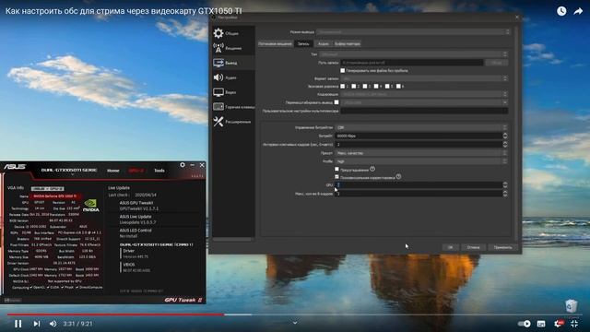Open the Profile high dropdown
Viewport: 590px width, 332px height.
click(x=421, y=161)
